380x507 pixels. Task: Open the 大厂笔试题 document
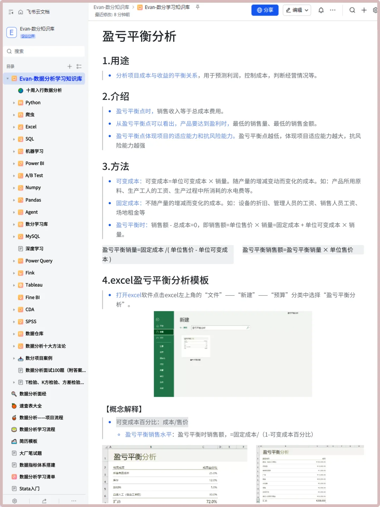click(30, 453)
